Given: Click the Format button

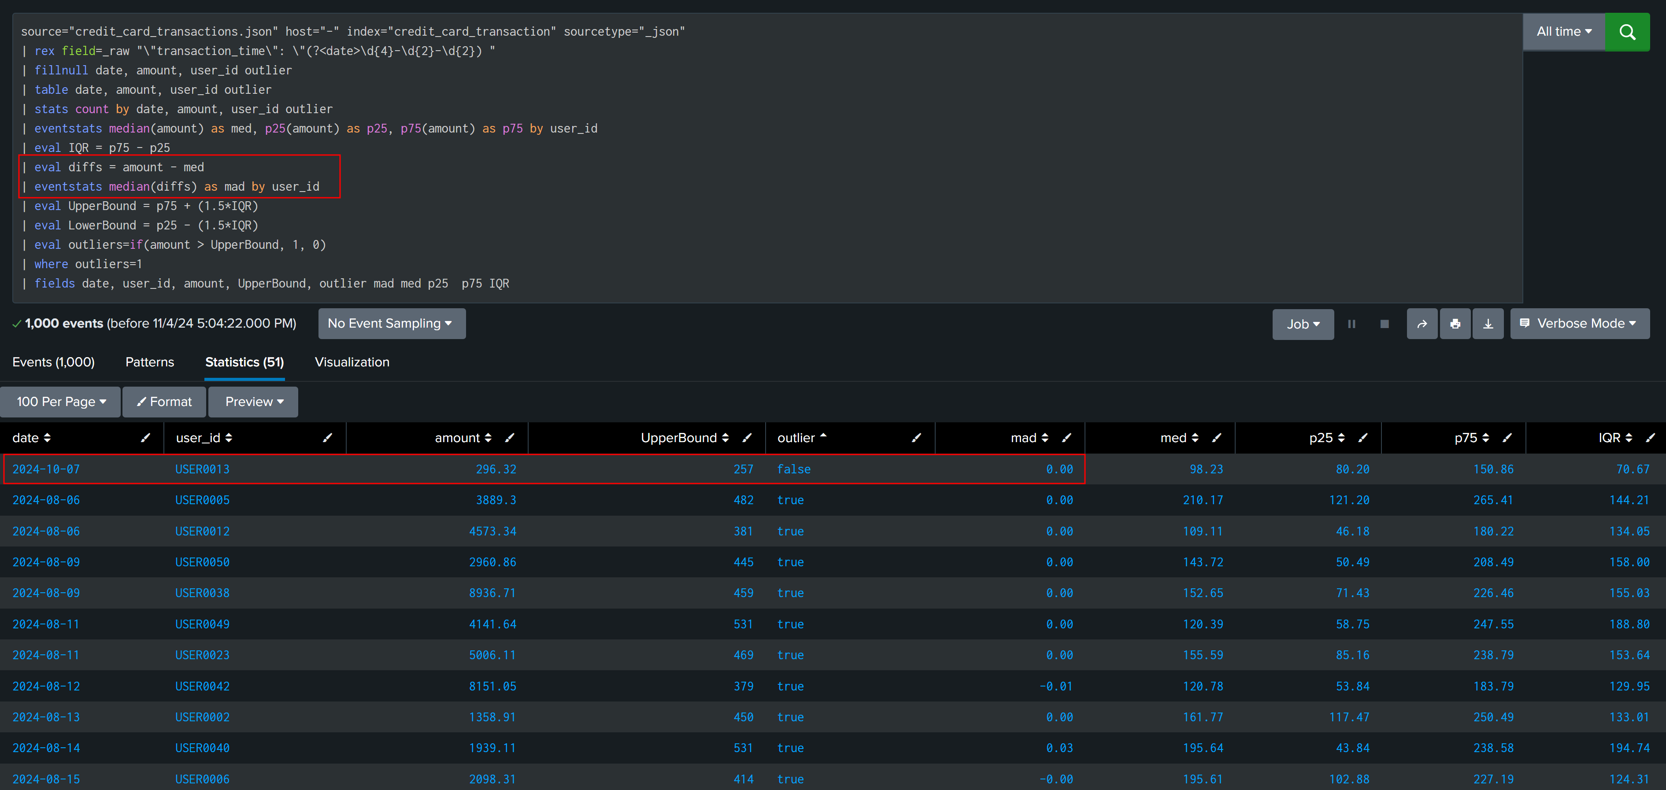Looking at the screenshot, I should (x=164, y=402).
